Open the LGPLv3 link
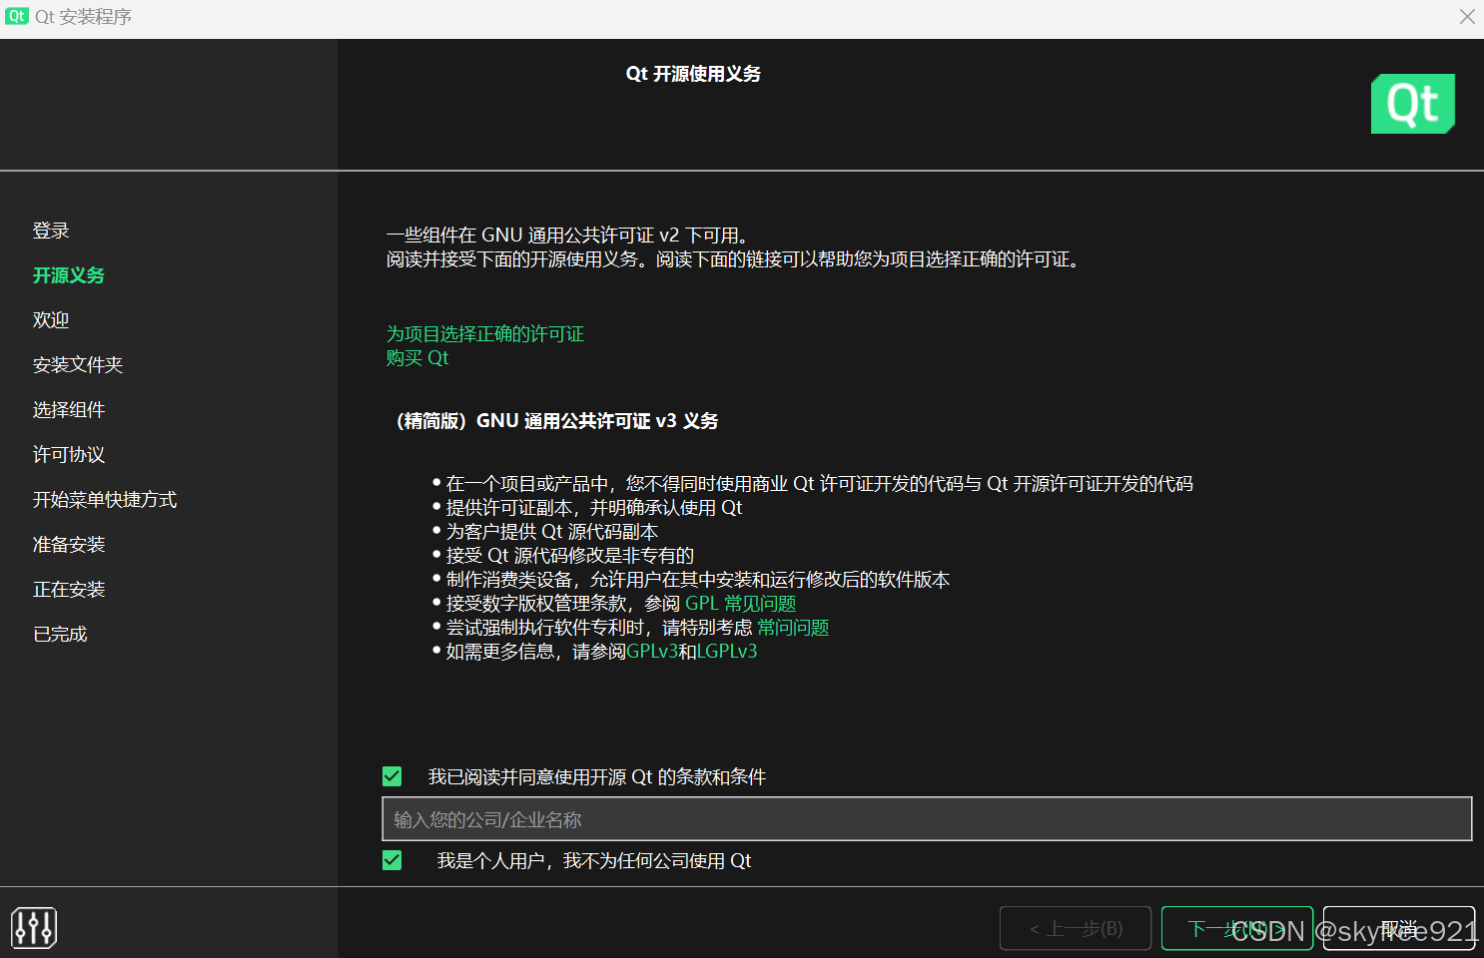Viewport: 1484px width, 958px height. pyautogui.click(x=727, y=651)
